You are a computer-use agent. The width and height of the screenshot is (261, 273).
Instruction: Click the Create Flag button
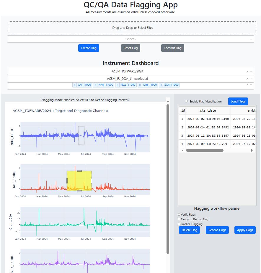pos(89,48)
